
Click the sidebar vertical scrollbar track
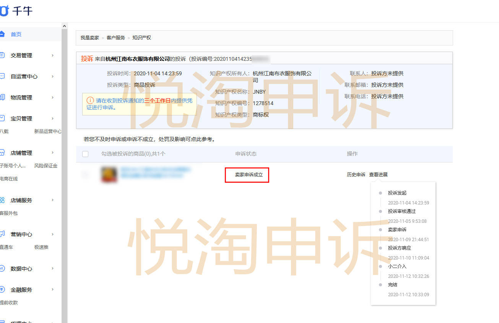pyautogui.click(x=64, y=176)
